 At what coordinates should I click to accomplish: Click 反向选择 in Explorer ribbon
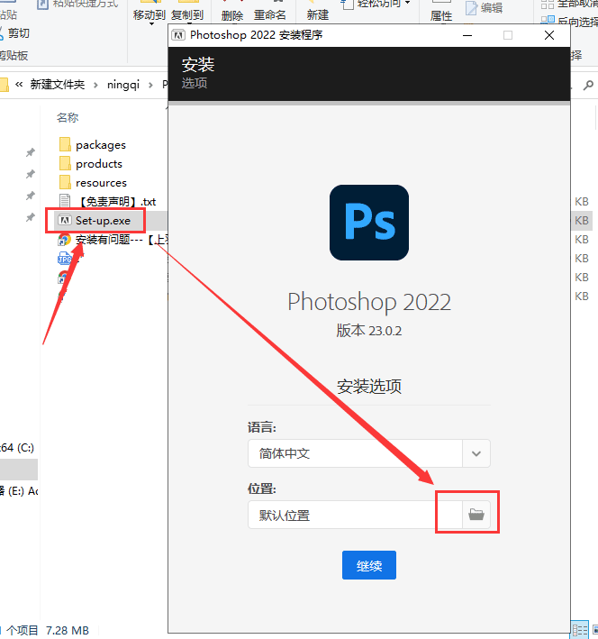[x=568, y=22]
